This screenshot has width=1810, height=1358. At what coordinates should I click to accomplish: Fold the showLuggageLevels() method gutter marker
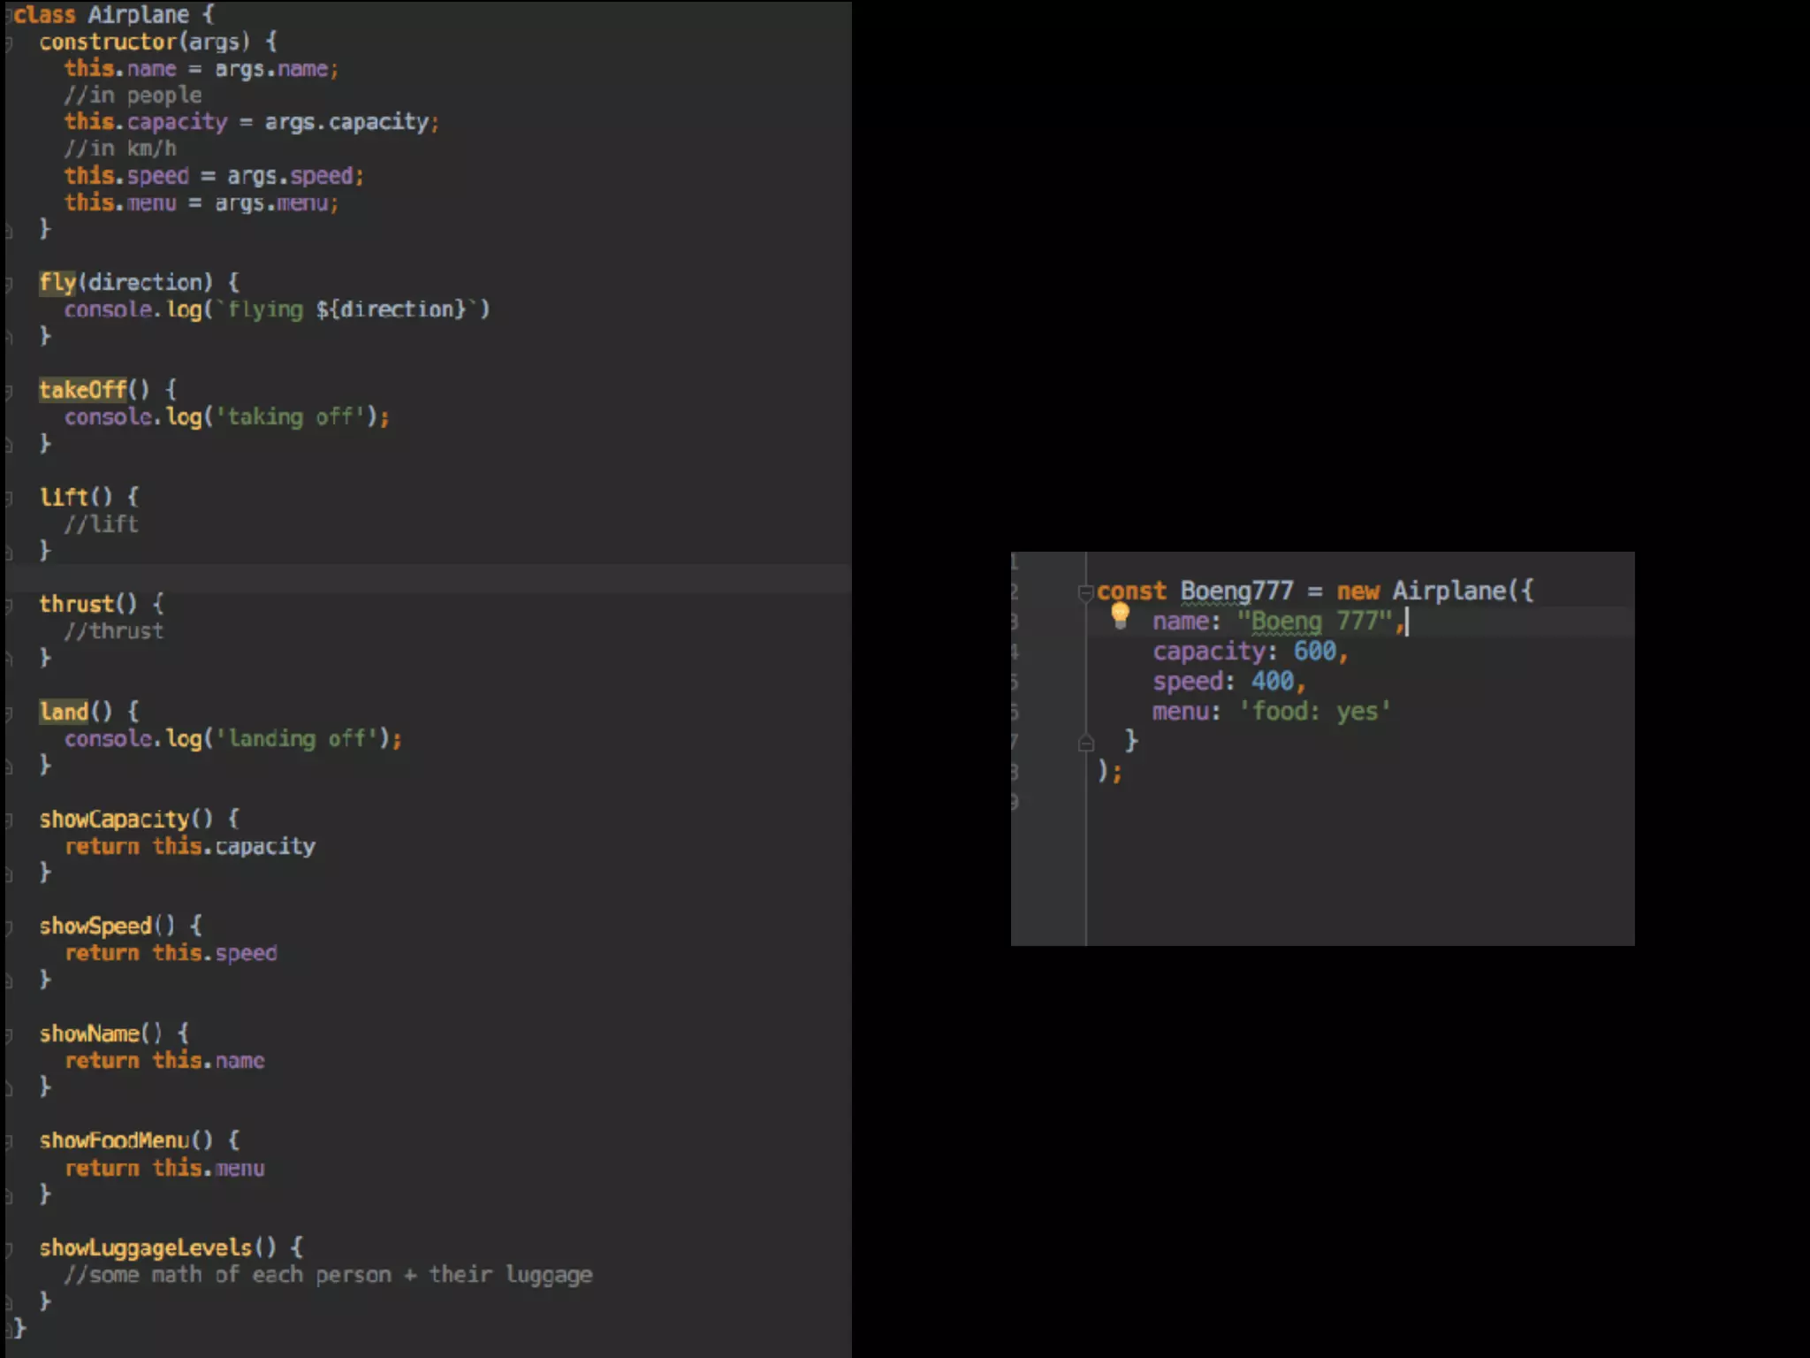[x=9, y=1249]
